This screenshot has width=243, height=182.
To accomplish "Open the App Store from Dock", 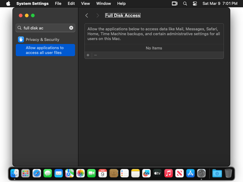I will [190, 173].
